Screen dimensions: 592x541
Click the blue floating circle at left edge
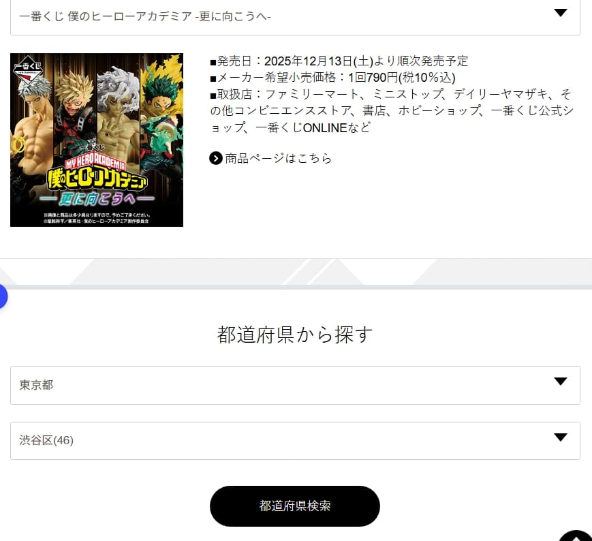click(3, 297)
